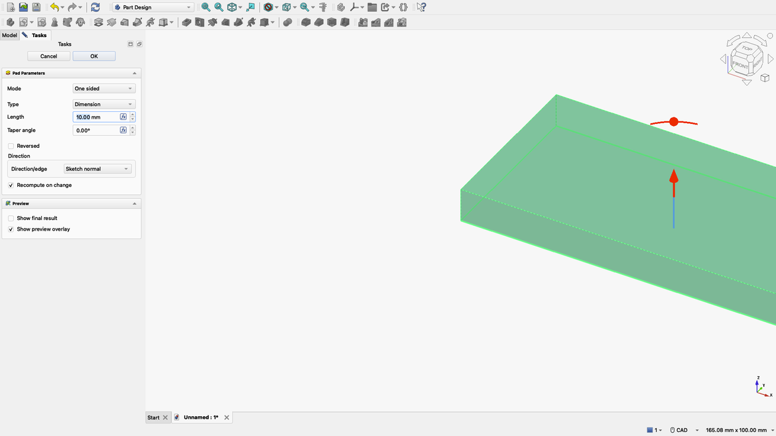Viewport: 776px width, 436px height.
Task: Click the Fit all zoom icon
Action: 206,7
